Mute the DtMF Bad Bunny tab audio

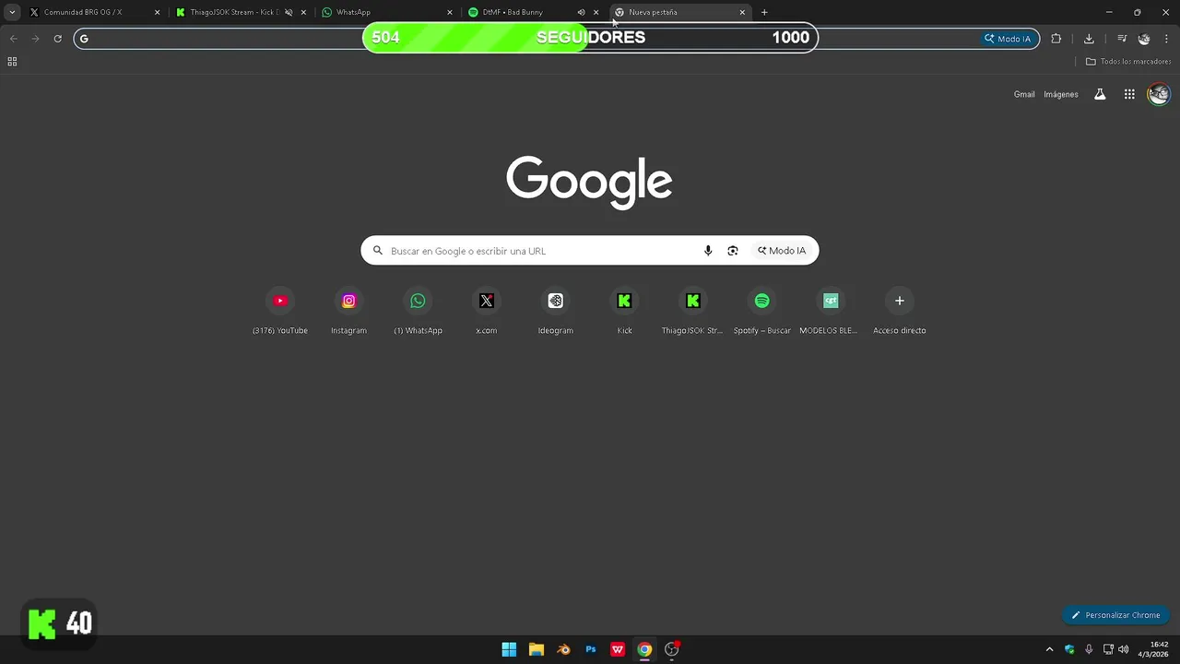tap(581, 12)
